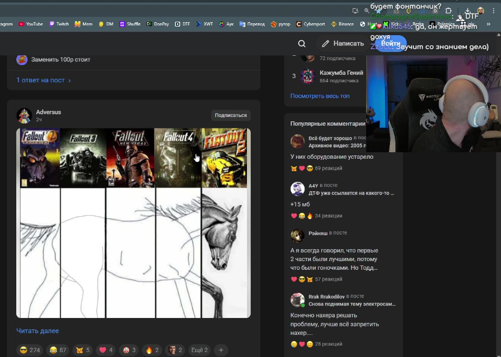This screenshot has width=501, height=357.
Task: Click the Читать далее link
Action: pyautogui.click(x=37, y=331)
